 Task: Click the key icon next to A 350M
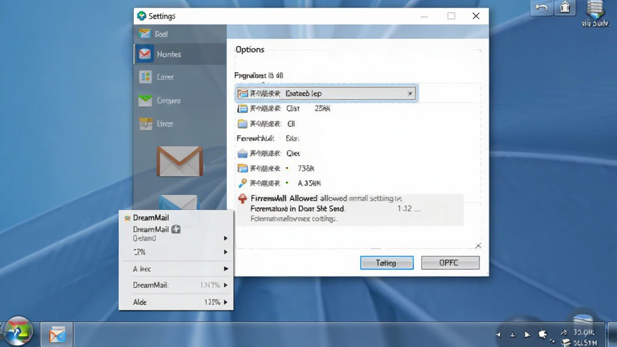[242, 183]
